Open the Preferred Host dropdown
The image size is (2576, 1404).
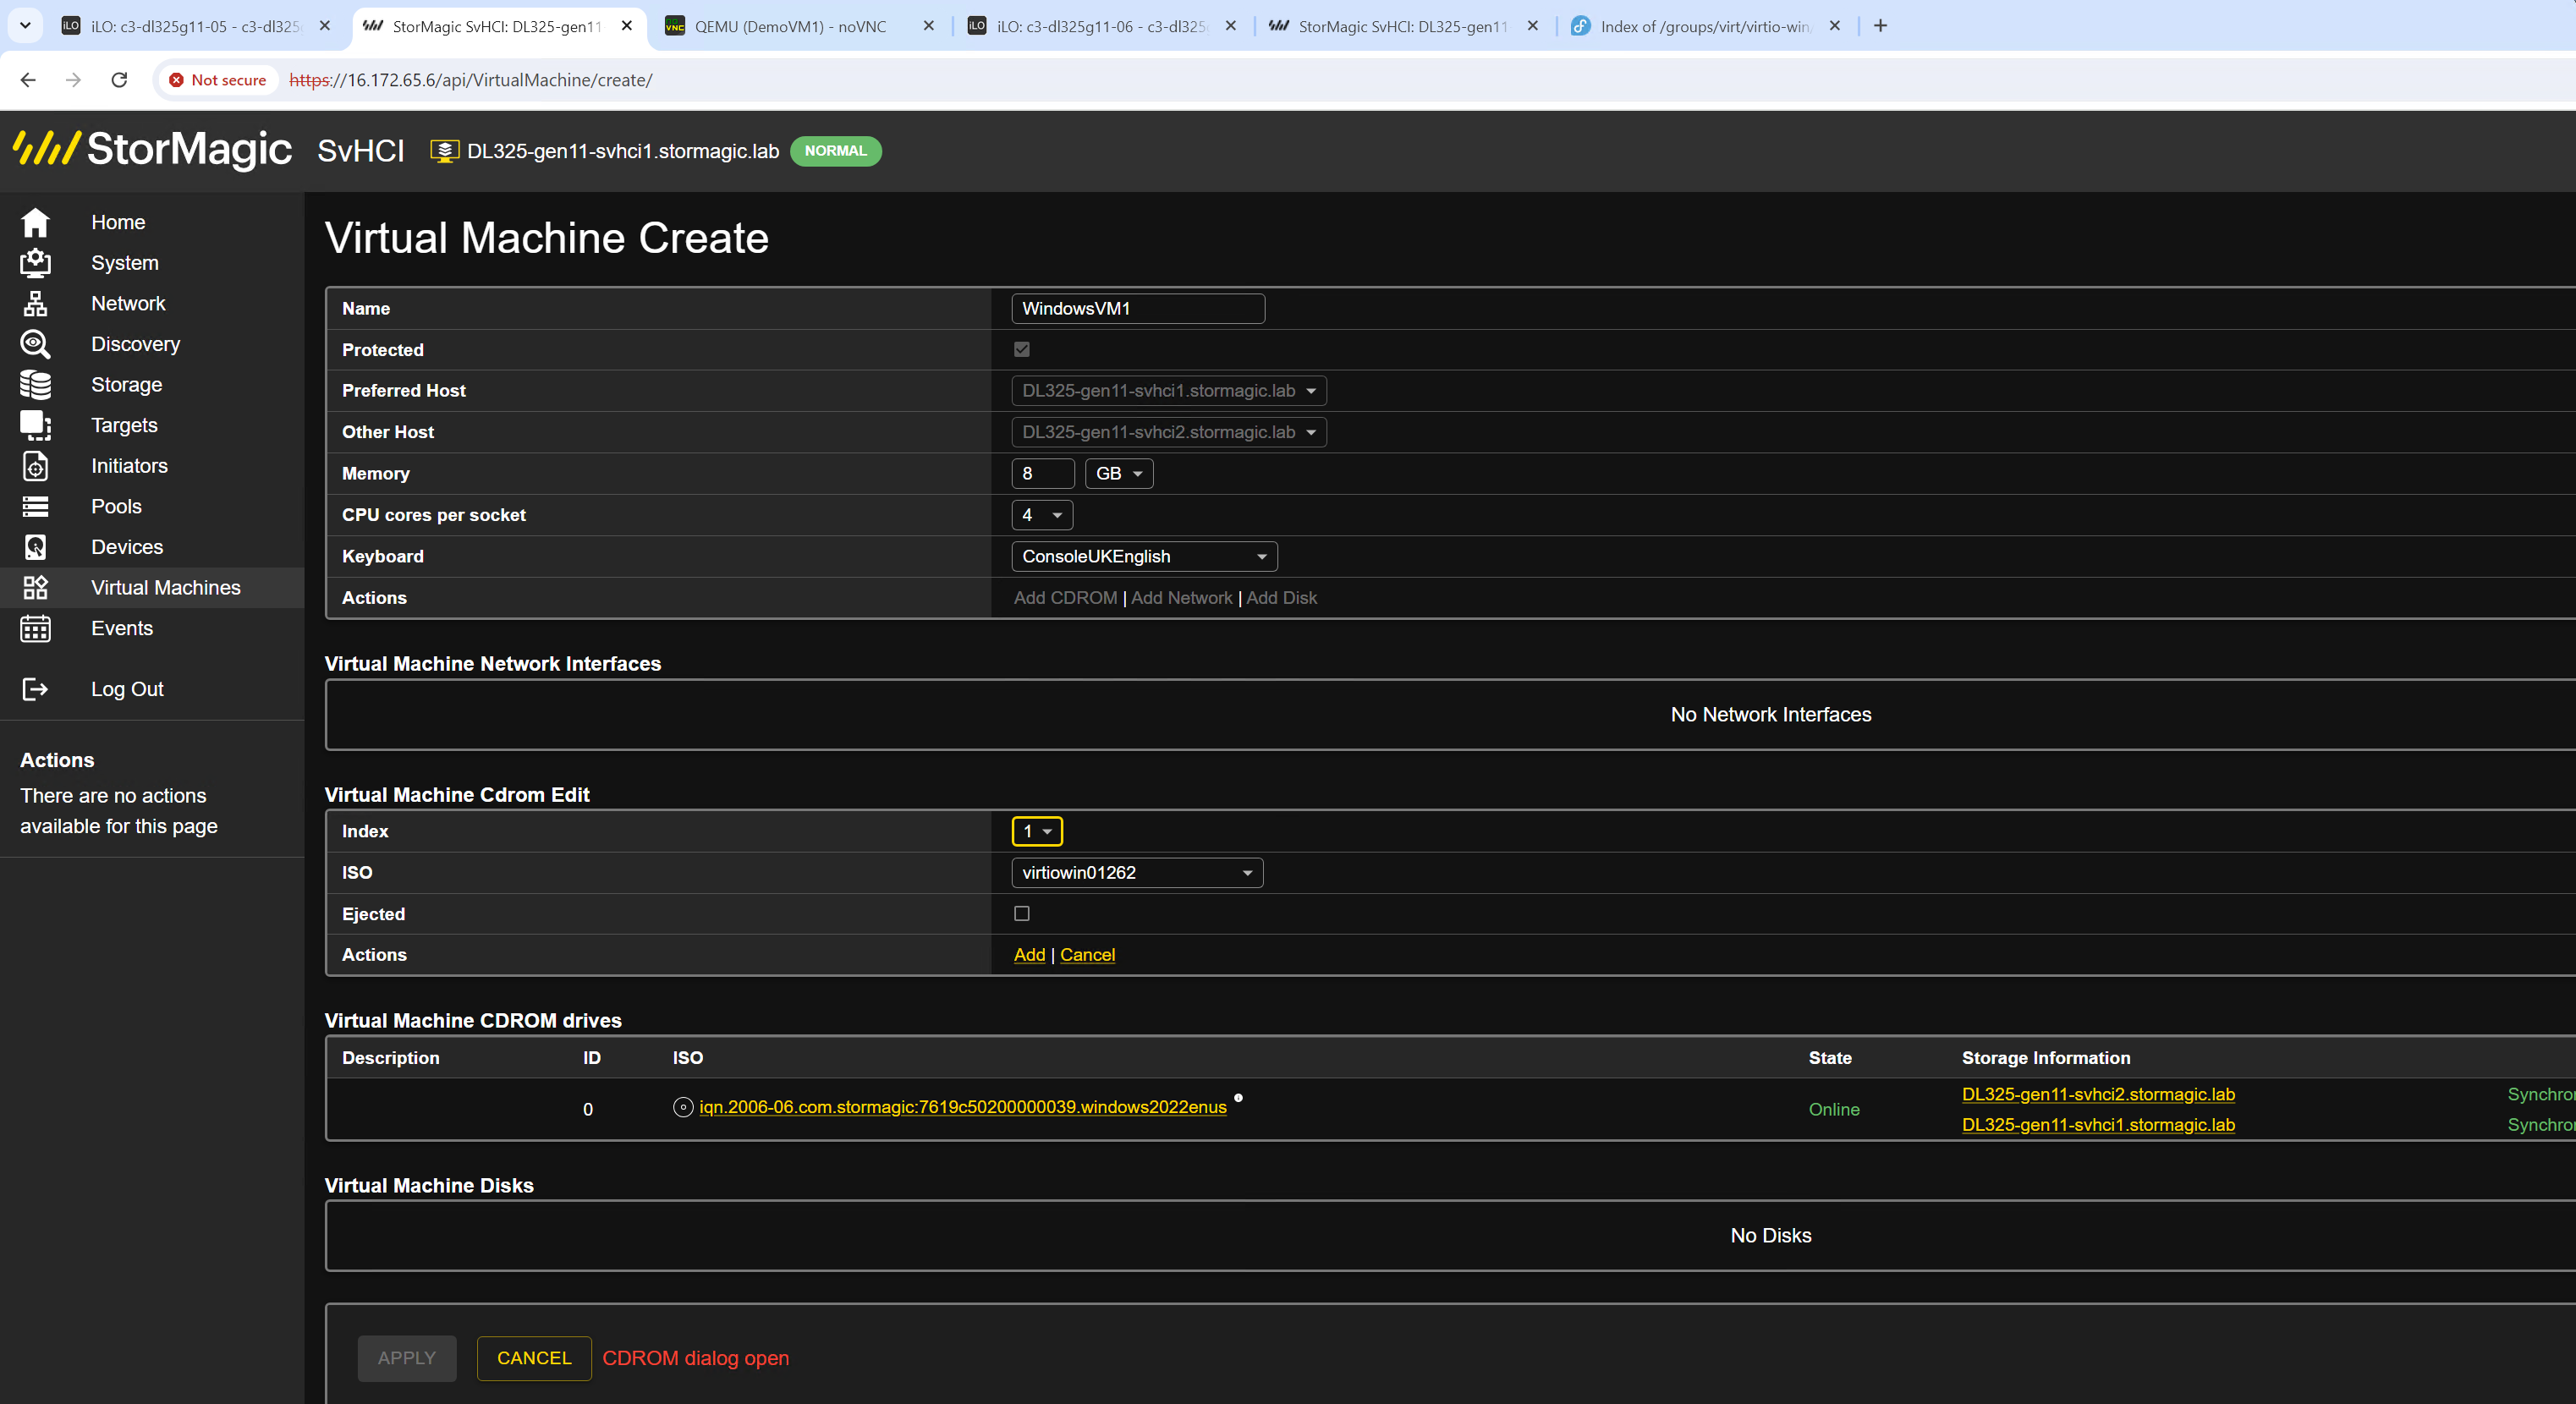click(x=1169, y=391)
